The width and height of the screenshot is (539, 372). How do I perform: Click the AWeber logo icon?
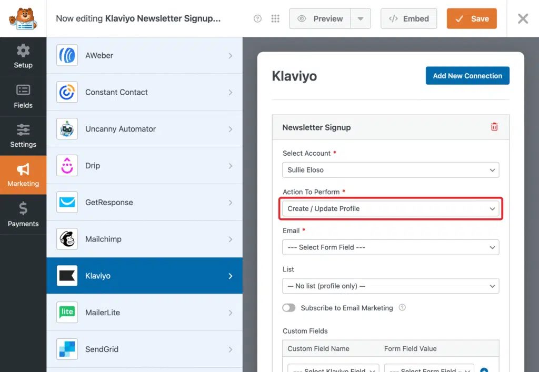click(67, 55)
